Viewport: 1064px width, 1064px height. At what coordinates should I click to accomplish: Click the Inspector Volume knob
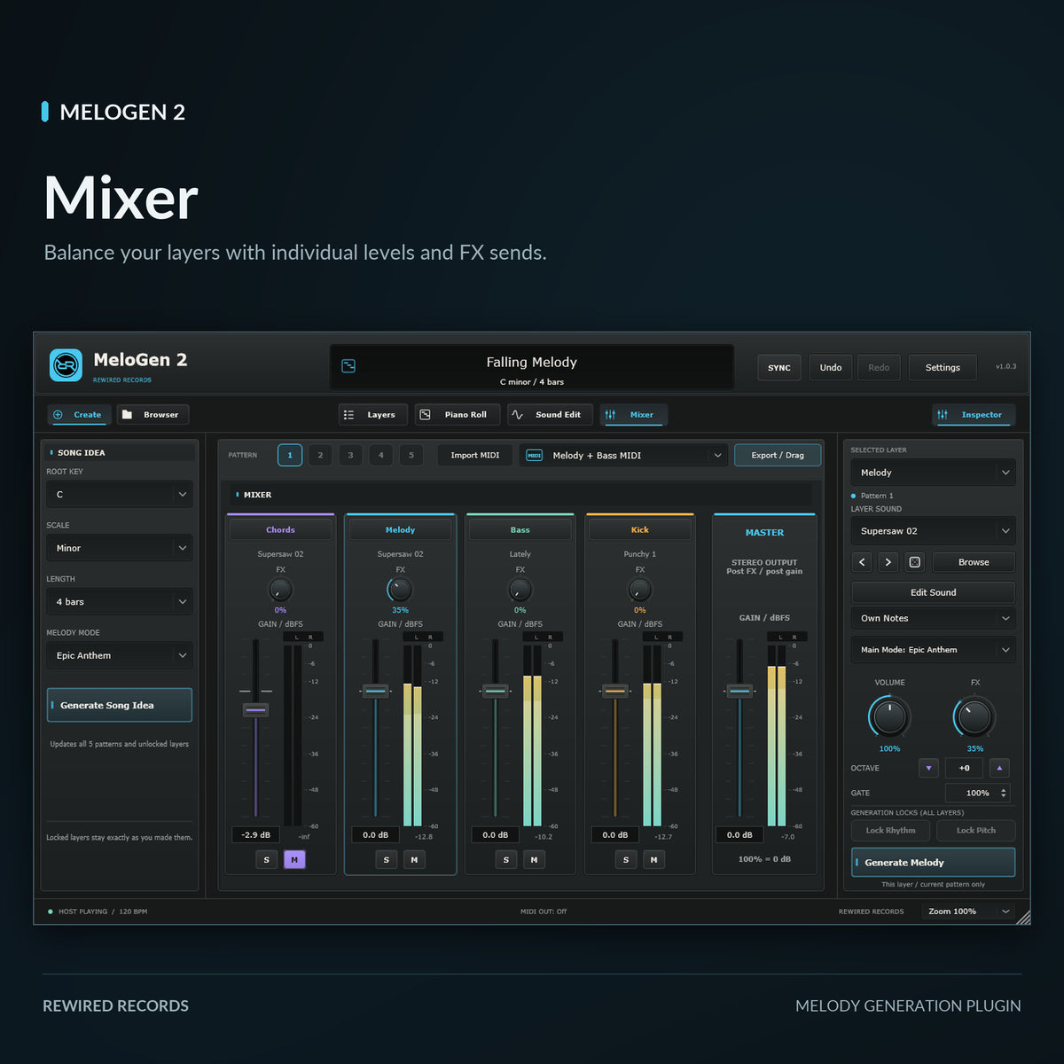889,716
